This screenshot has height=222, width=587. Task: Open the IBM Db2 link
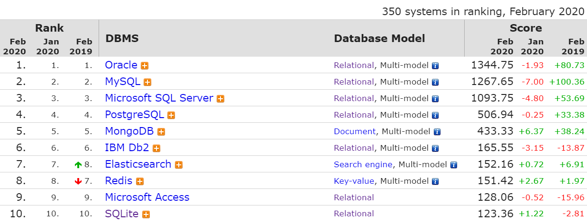coord(127,147)
